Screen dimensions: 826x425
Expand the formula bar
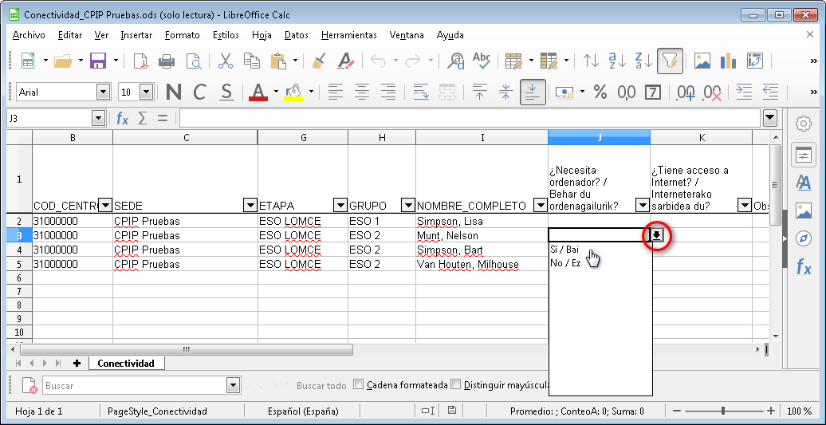click(x=770, y=119)
